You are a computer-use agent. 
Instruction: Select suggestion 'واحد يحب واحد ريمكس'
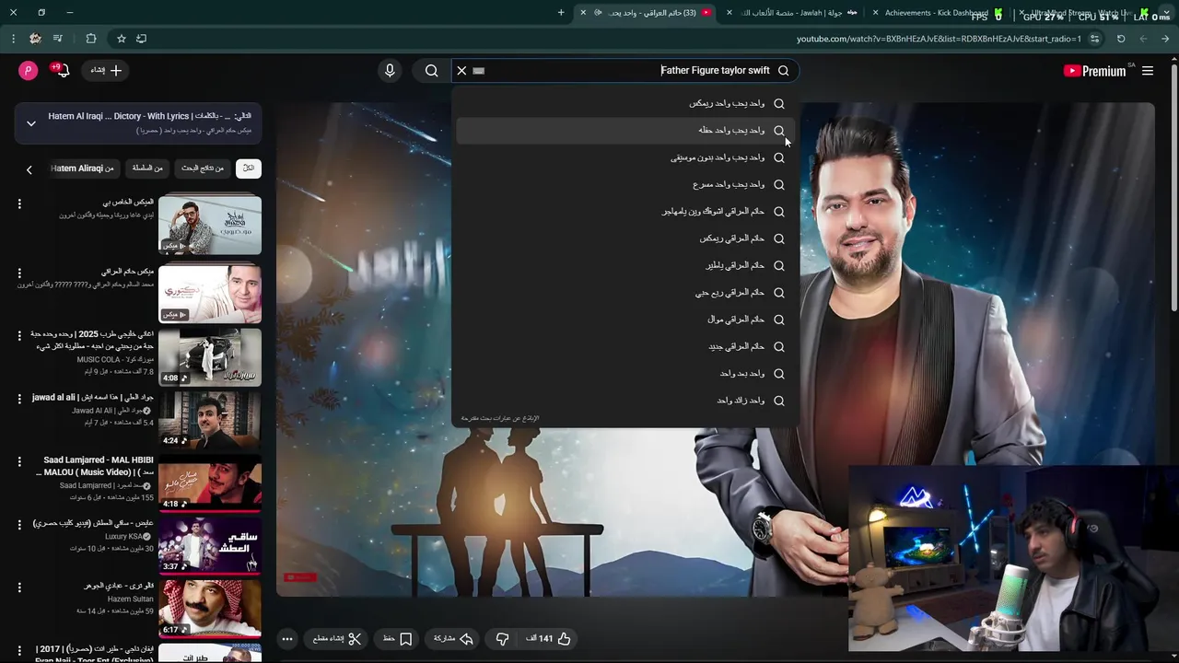pyautogui.click(x=625, y=103)
